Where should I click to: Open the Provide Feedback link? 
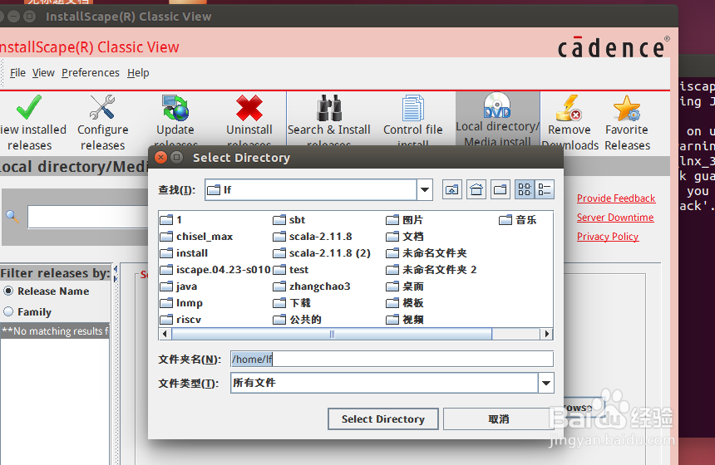tap(616, 198)
